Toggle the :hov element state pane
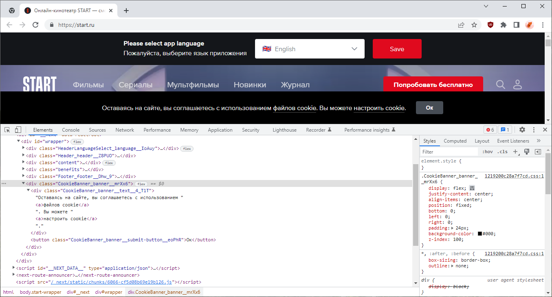This screenshot has height=297, width=552. [488, 151]
